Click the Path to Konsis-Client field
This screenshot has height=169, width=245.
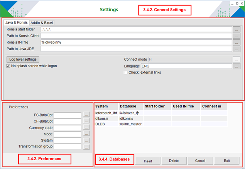point(136,36)
